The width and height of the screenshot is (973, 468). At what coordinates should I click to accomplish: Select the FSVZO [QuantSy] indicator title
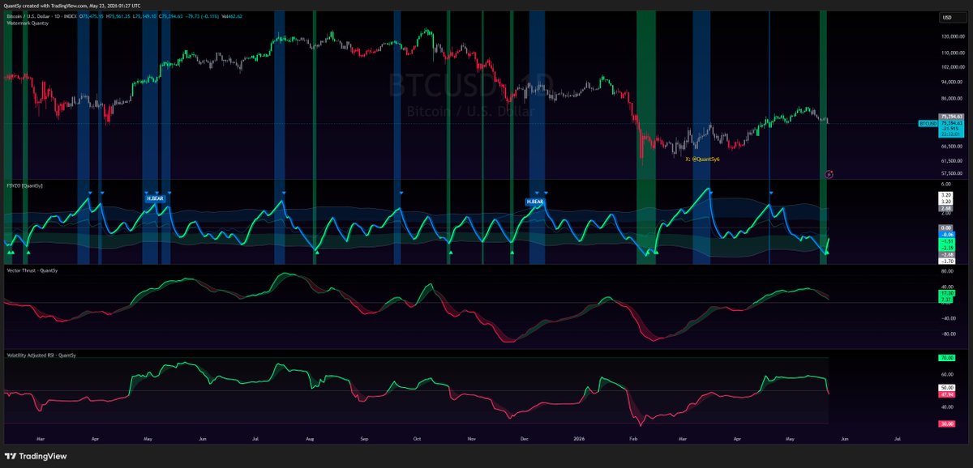(x=25, y=186)
